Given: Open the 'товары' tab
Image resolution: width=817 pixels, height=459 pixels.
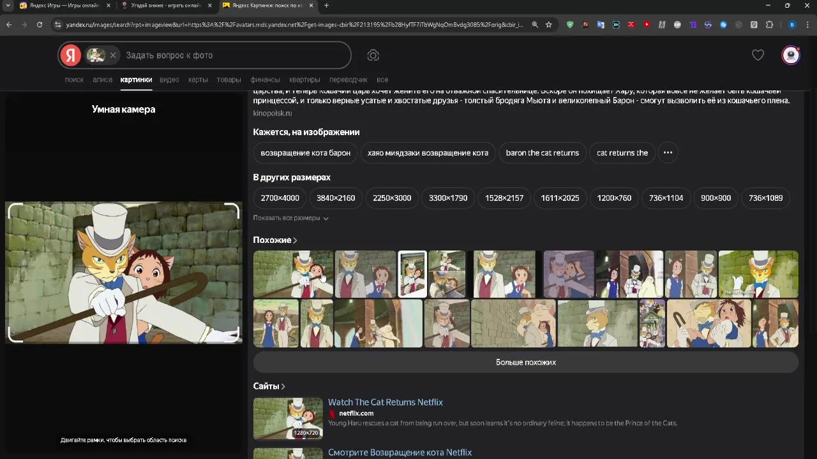Looking at the screenshot, I should pyautogui.click(x=229, y=80).
